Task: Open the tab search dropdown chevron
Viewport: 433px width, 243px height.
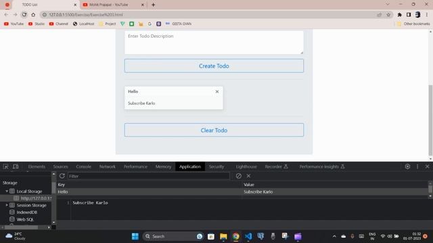Action: (x=388, y=5)
